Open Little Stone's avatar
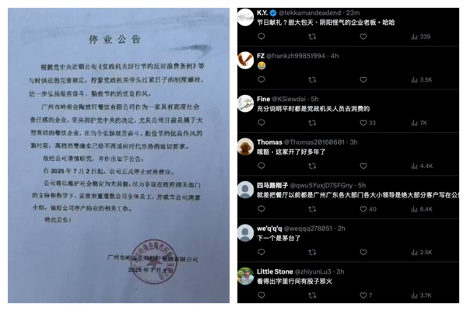This screenshot has height=311, width=467. tap(245, 276)
